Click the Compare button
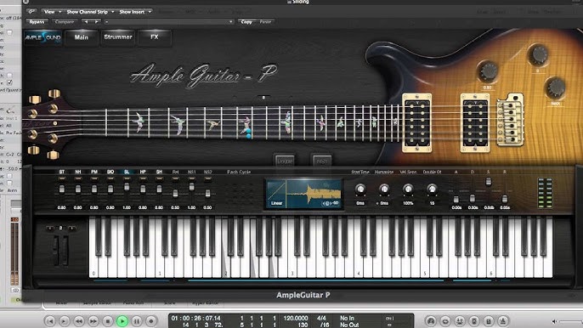Viewport: 583px width, 328px height. 65,21
